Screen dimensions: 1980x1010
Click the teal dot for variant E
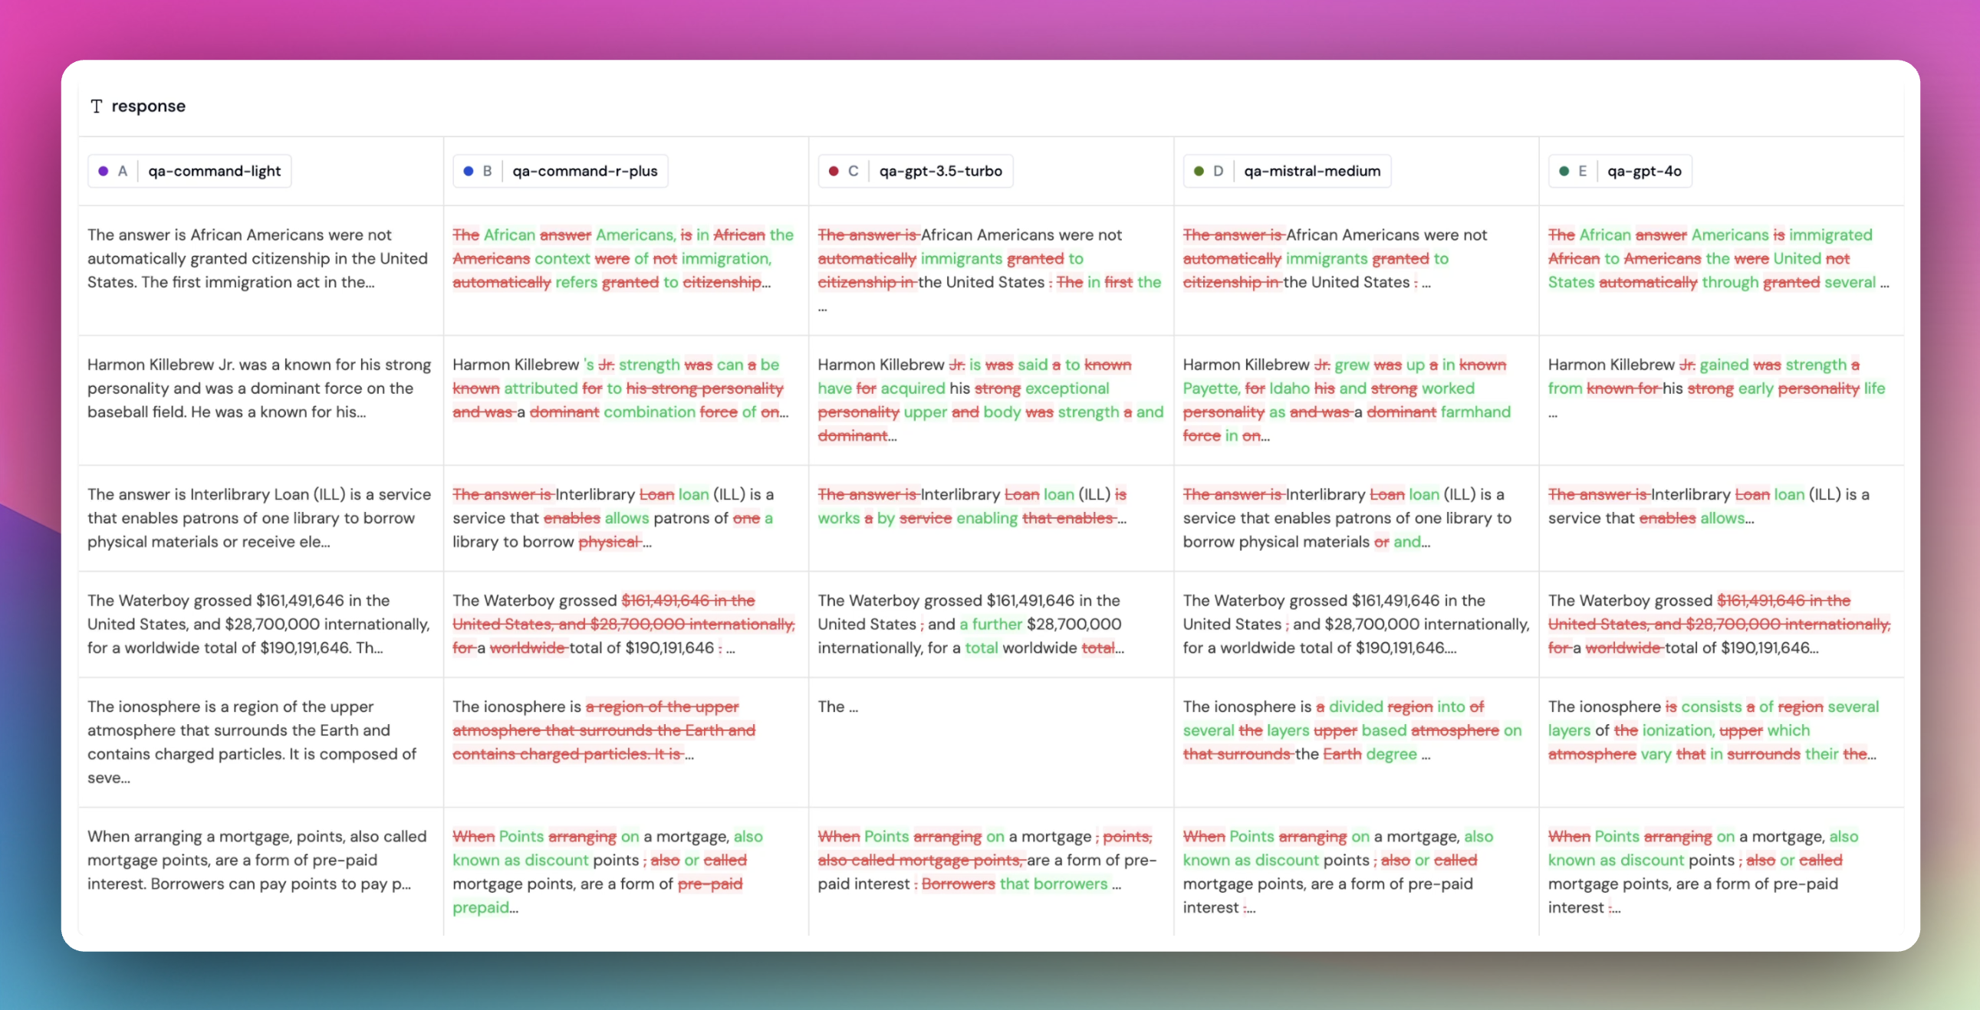pos(1564,172)
